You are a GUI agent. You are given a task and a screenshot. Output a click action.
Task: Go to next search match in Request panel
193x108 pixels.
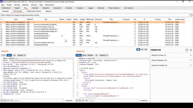coord(11,100)
